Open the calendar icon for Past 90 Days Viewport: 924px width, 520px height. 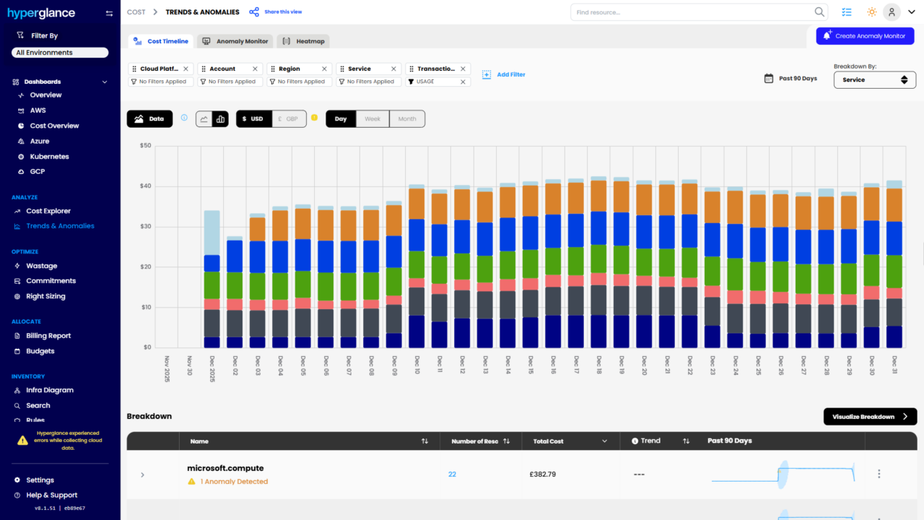[x=769, y=78]
